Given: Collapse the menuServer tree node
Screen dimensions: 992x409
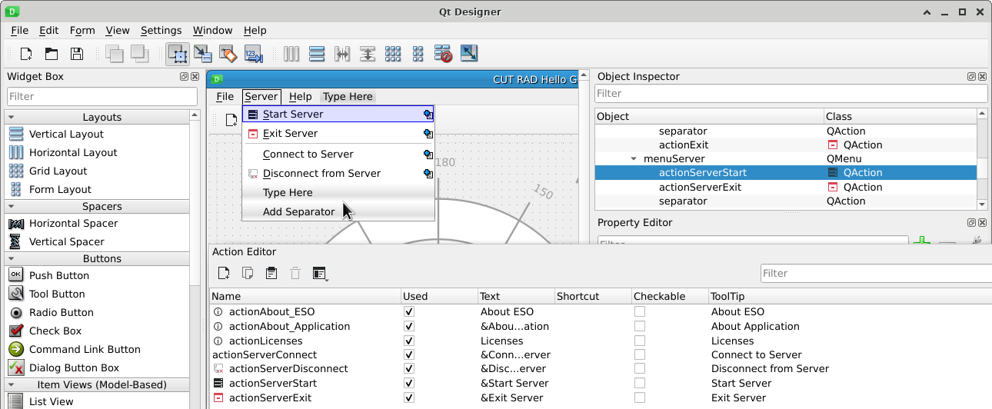Looking at the screenshot, I should pos(634,159).
